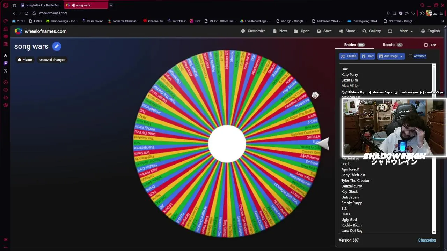Image resolution: width=447 pixels, height=251 pixels.
Task: Open Opera main menu logo
Action: point(6,5)
